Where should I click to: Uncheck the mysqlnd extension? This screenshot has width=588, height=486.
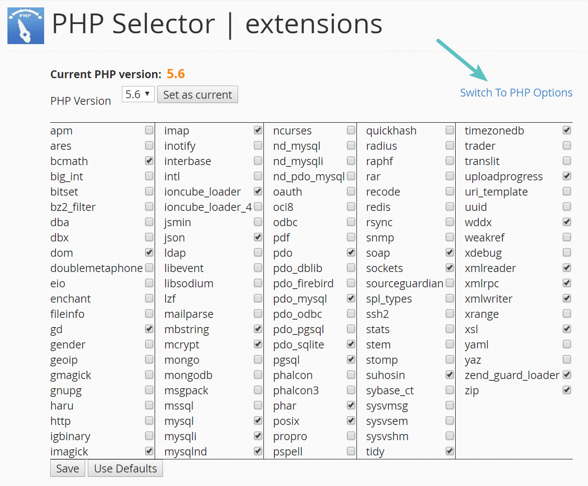[x=258, y=451]
